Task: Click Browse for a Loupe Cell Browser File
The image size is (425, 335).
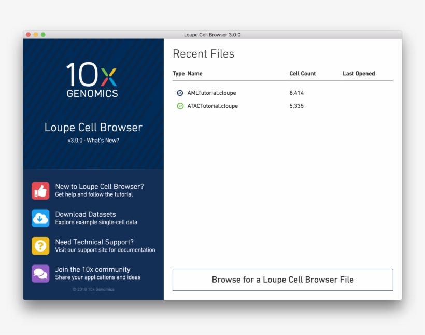Action: pos(282,280)
